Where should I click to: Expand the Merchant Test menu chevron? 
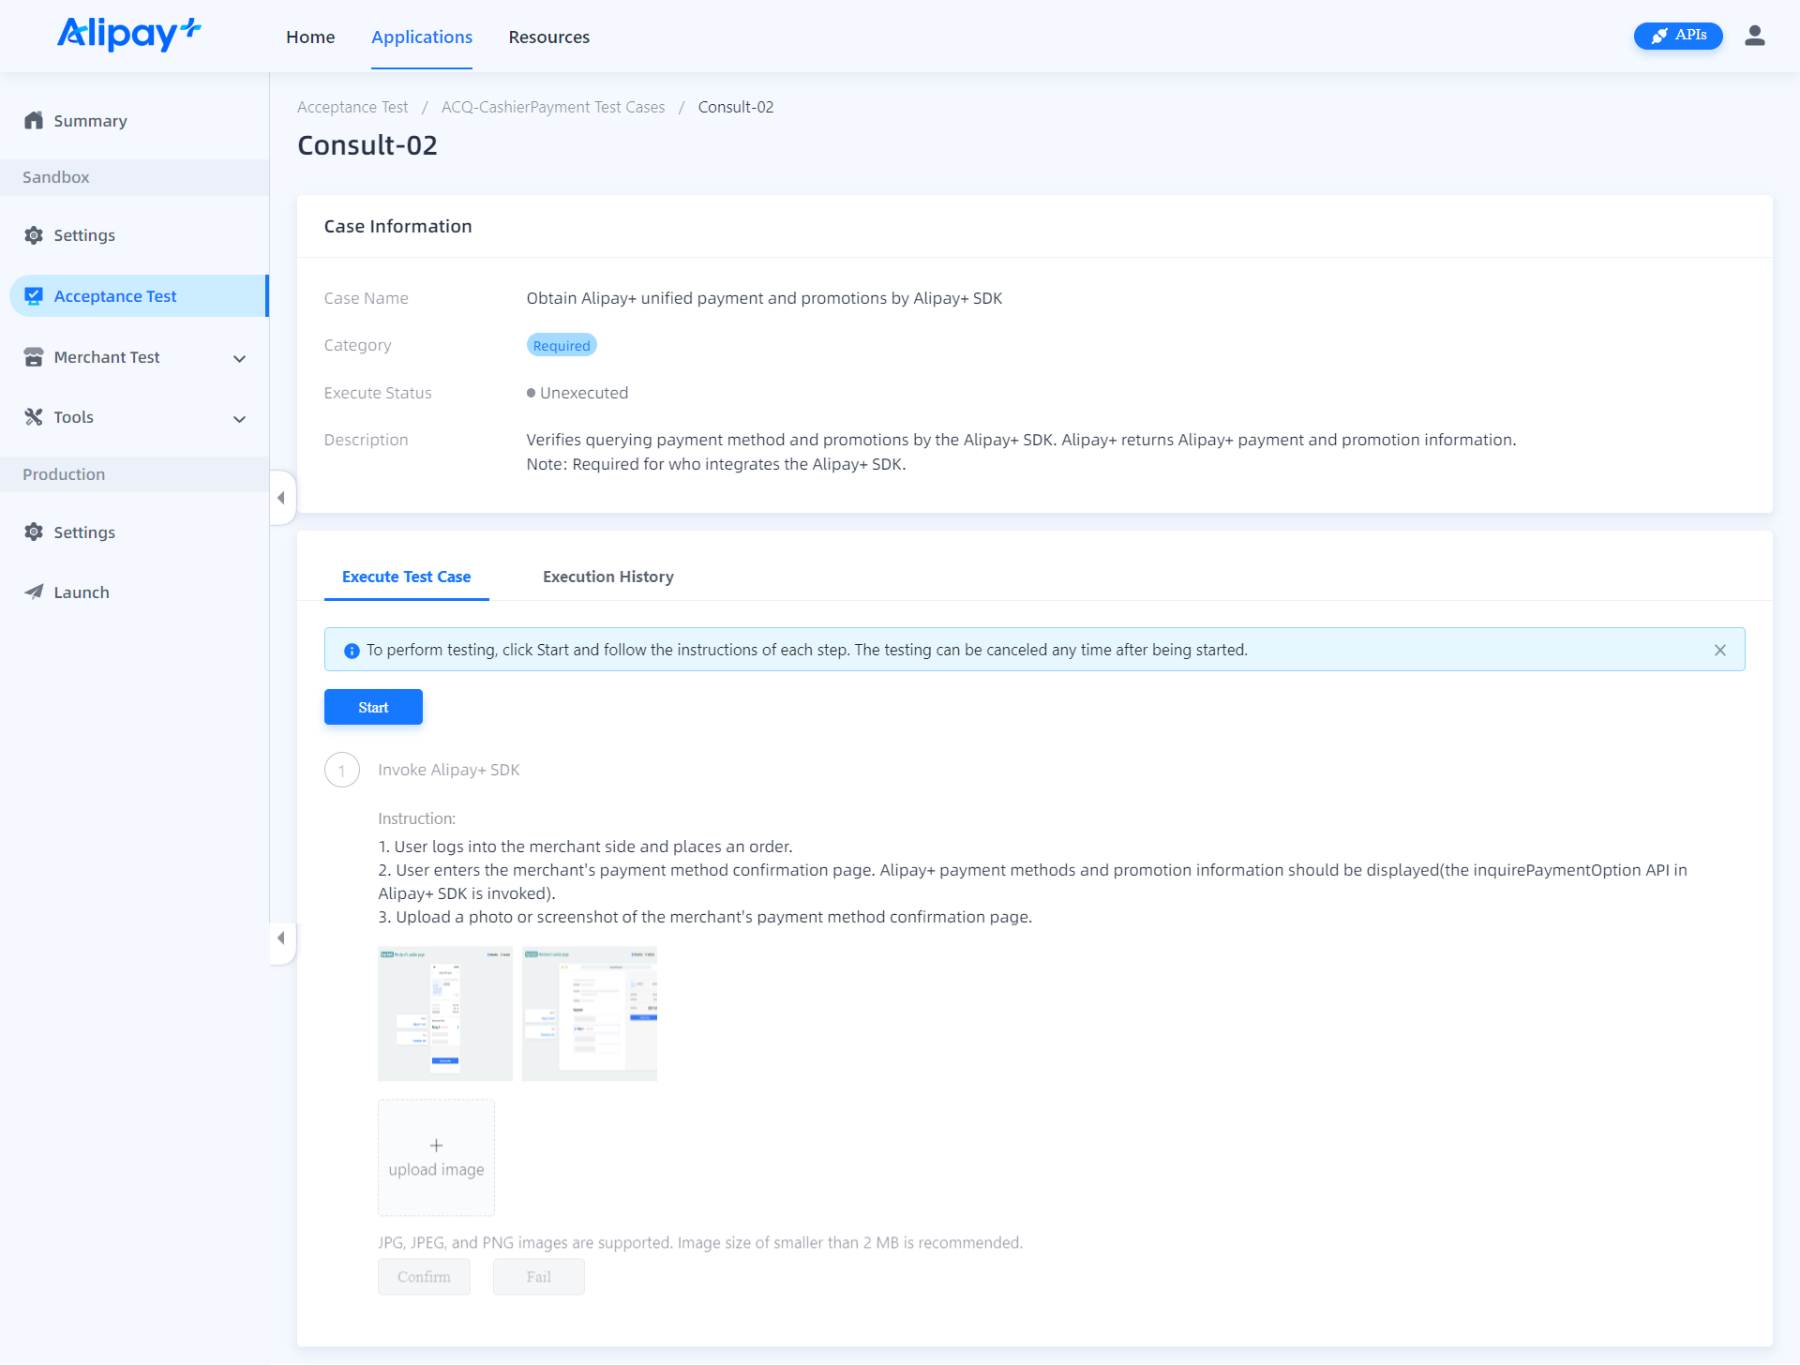click(239, 358)
